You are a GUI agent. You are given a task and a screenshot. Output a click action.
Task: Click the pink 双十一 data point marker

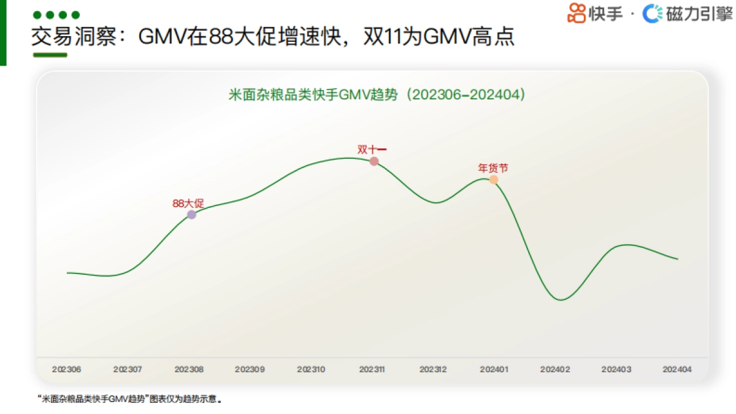374,161
